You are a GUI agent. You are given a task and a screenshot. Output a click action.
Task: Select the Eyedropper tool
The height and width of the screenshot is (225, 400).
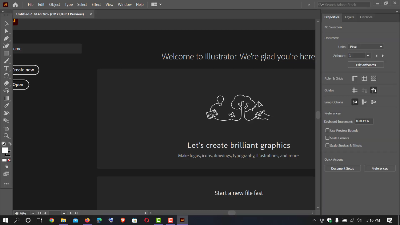point(6,106)
